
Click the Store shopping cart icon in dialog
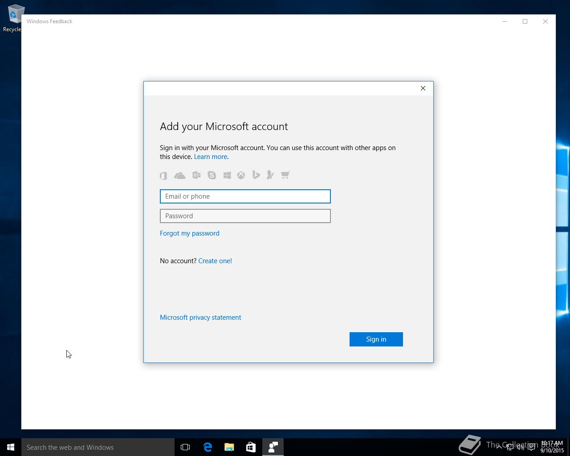point(285,175)
